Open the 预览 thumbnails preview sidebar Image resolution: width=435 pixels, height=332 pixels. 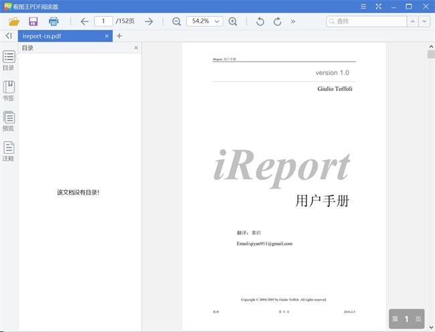coord(9,121)
